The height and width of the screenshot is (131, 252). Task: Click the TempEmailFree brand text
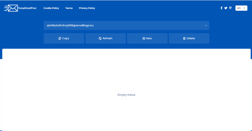click(27, 8)
